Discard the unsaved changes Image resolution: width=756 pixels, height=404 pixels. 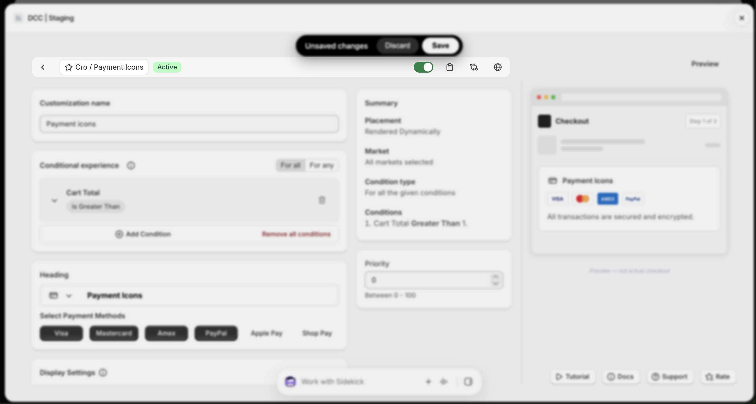coord(397,46)
